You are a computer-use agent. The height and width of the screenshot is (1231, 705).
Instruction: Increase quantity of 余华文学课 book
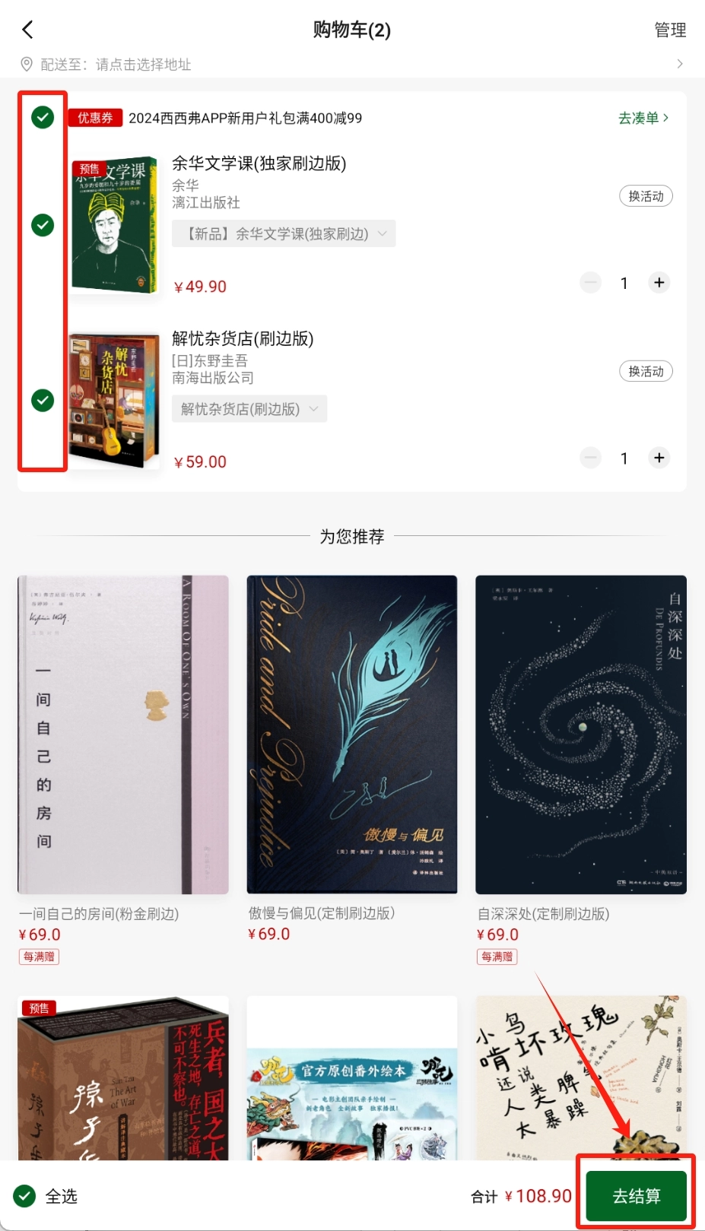pyautogui.click(x=659, y=283)
